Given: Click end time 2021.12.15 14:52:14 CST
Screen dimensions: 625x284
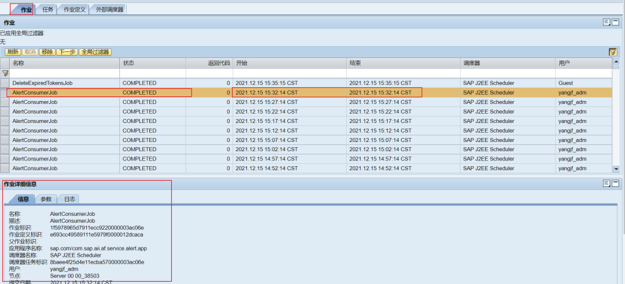Looking at the screenshot, I should 380,169.
